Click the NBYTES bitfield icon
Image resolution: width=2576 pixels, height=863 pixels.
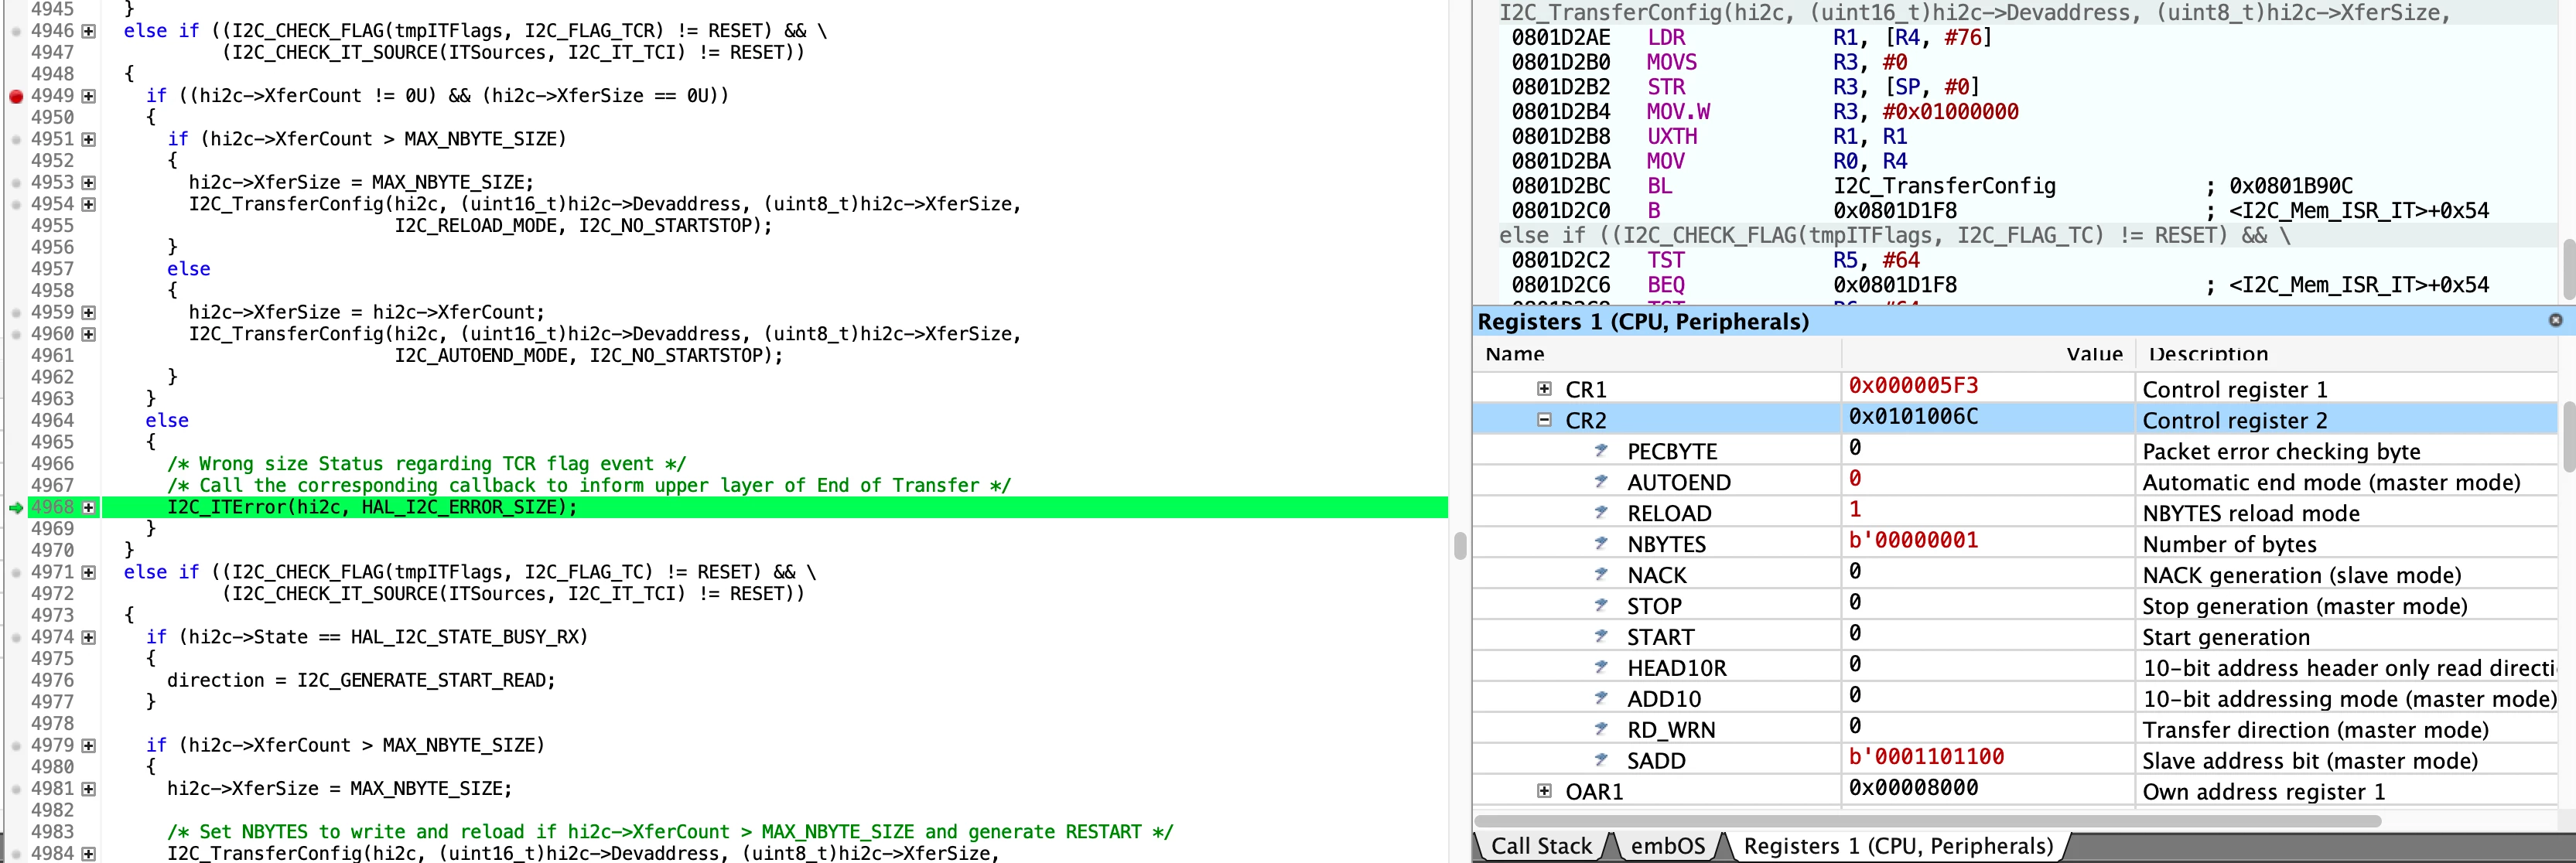pos(1601,544)
